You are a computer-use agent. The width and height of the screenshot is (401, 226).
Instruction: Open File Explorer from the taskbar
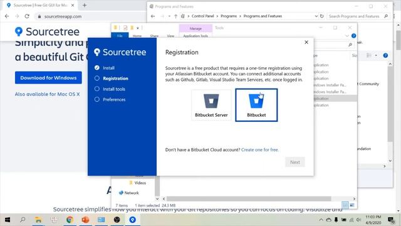pos(38,220)
